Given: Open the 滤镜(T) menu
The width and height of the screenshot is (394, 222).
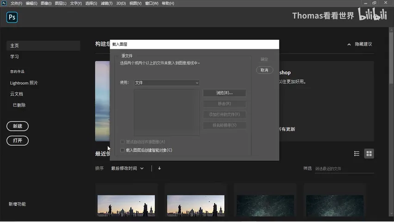Looking at the screenshot, I should pos(106,3).
